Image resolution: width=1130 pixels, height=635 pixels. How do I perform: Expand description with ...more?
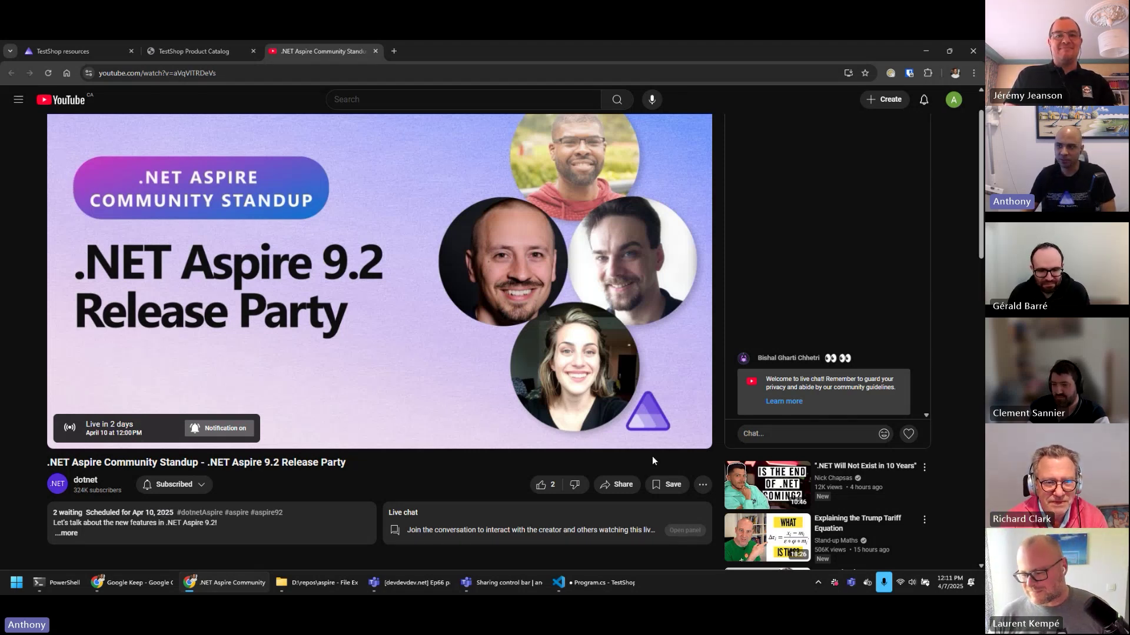(x=65, y=533)
